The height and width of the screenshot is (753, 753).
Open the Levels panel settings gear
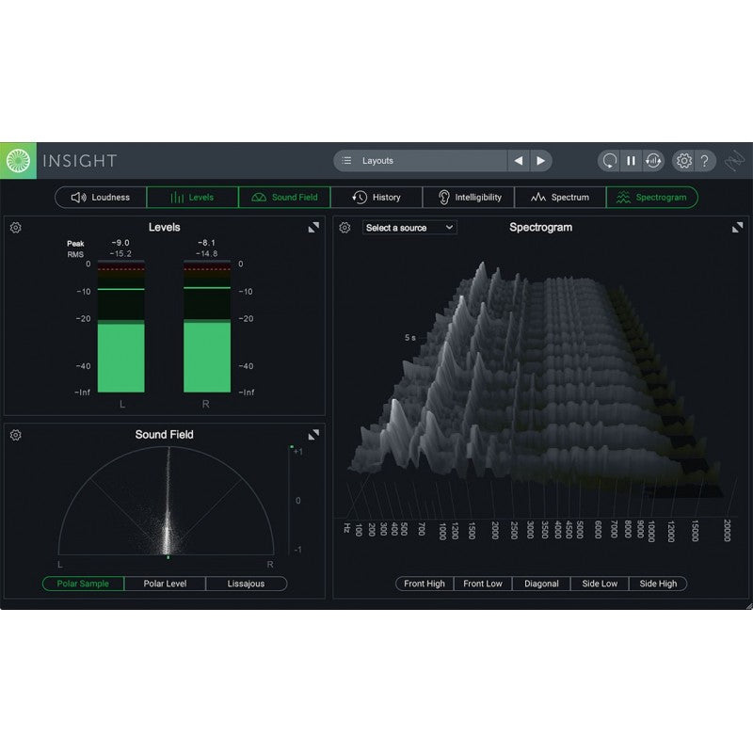pyautogui.click(x=15, y=226)
